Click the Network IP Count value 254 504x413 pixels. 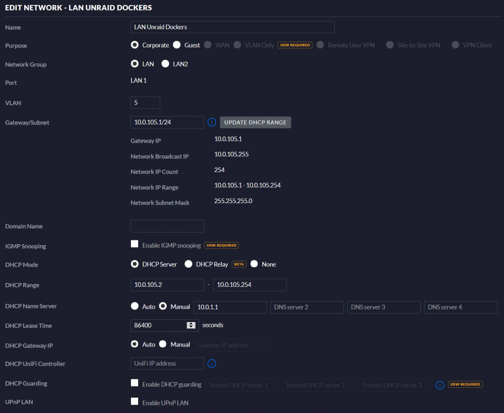click(x=220, y=170)
